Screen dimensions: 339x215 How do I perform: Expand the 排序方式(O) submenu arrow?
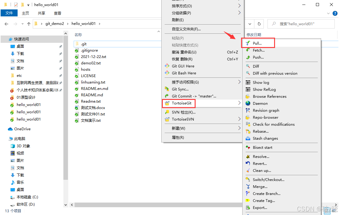tap(239, 6)
